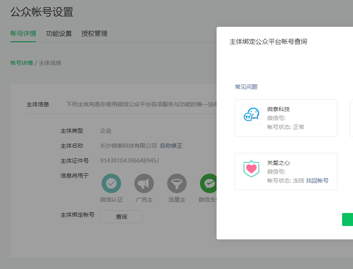Click the 帐号状态: 冻结 status text

285,181
